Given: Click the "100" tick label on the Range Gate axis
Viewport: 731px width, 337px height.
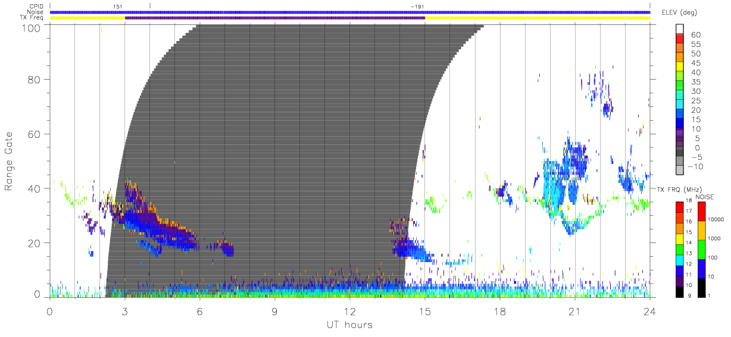Looking at the screenshot, I should 32,28.
